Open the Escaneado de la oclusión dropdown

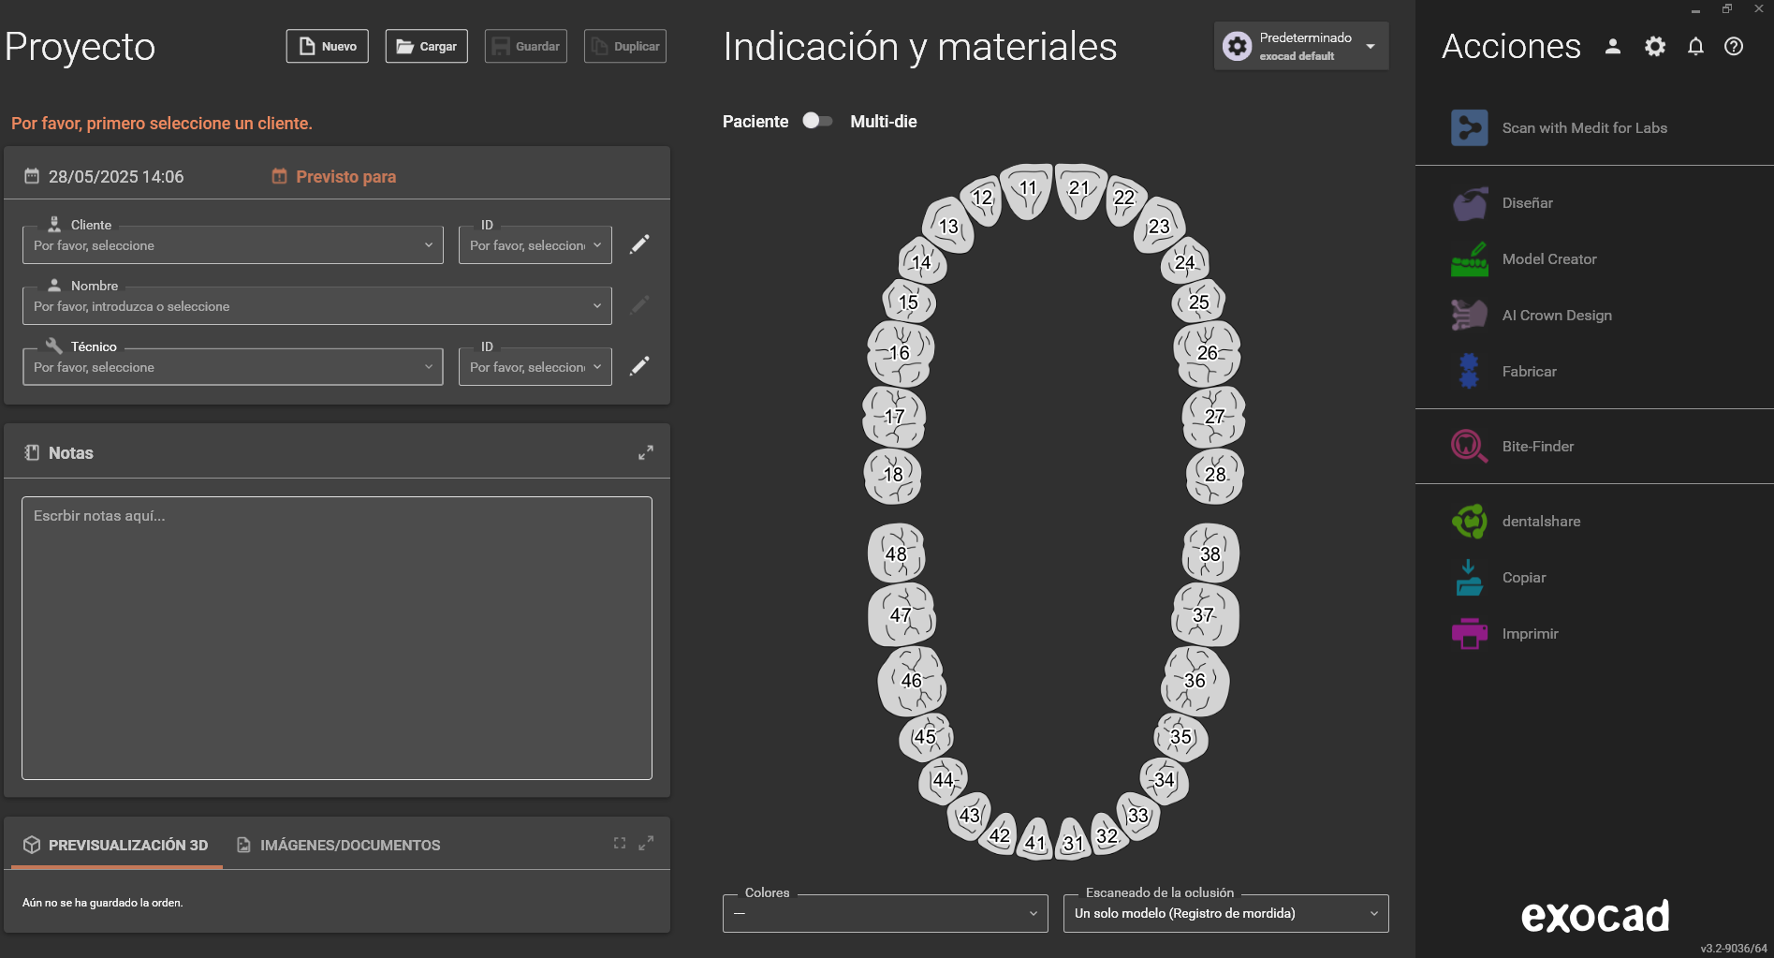click(x=1224, y=913)
